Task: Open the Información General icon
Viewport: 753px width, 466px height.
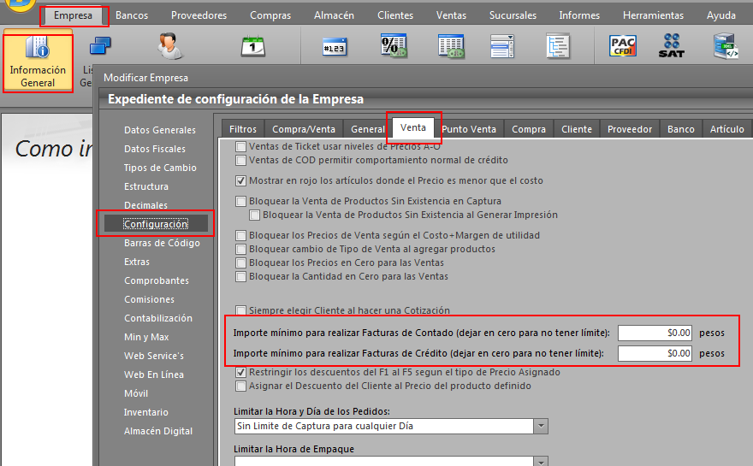Action: (38, 61)
